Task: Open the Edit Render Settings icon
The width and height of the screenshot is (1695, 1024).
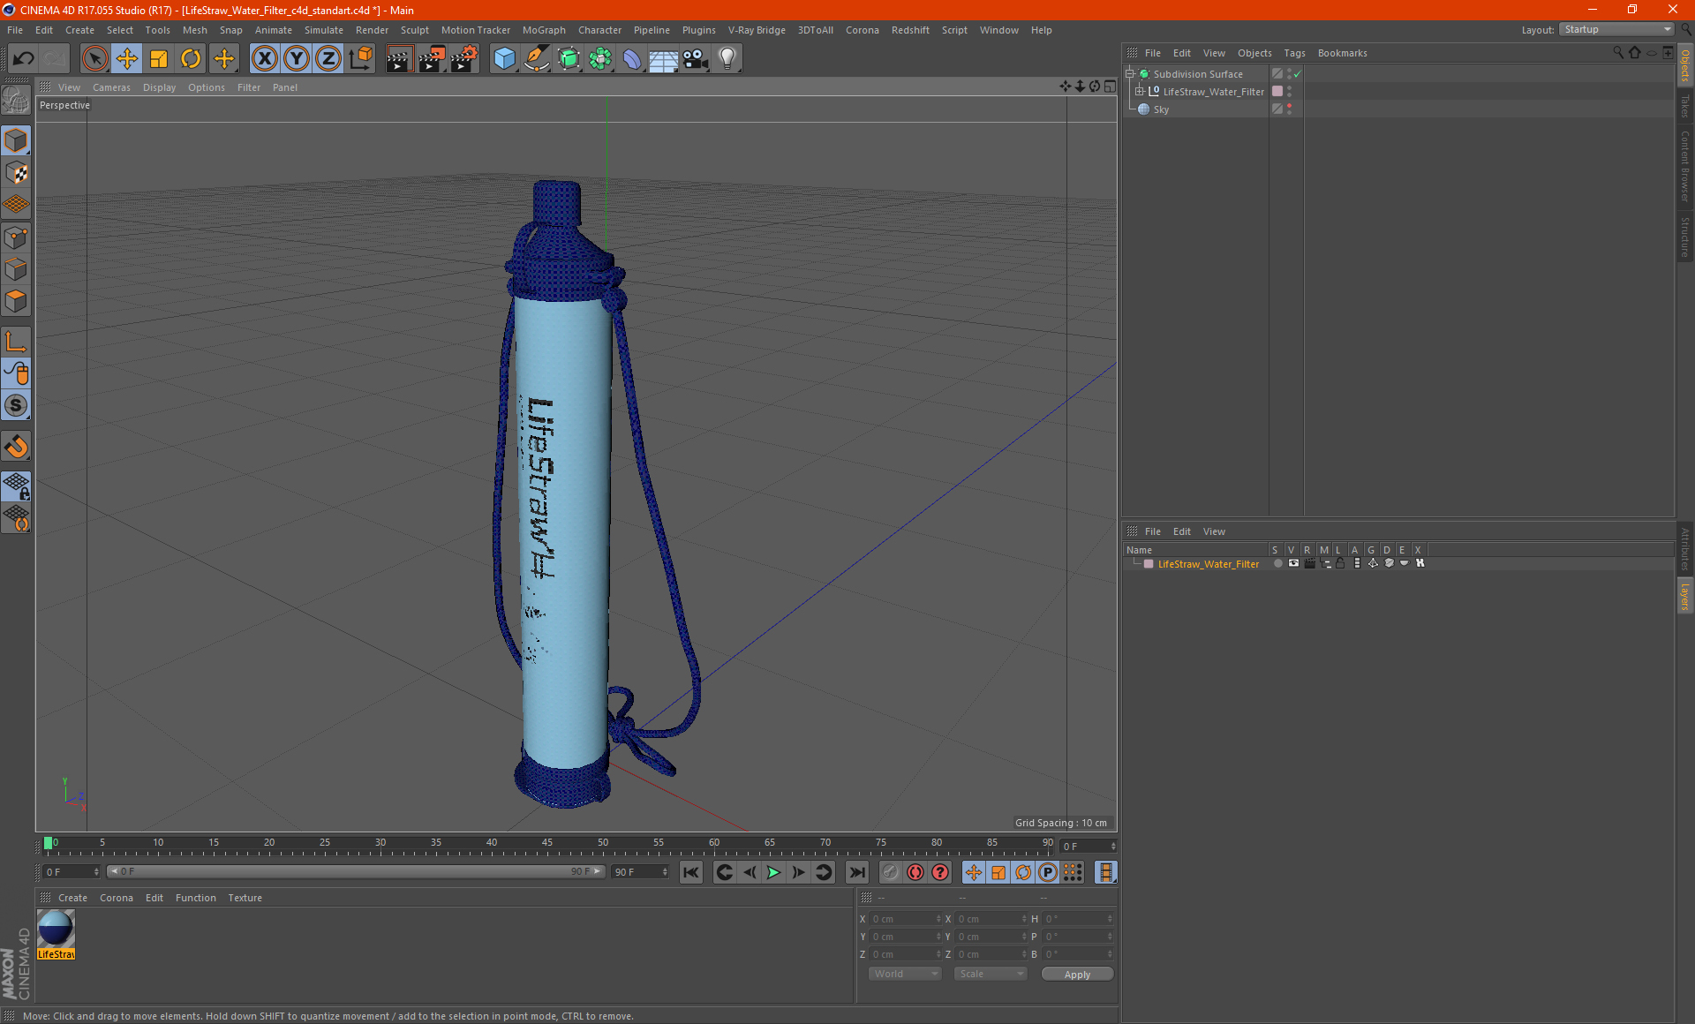Action: pos(464,59)
